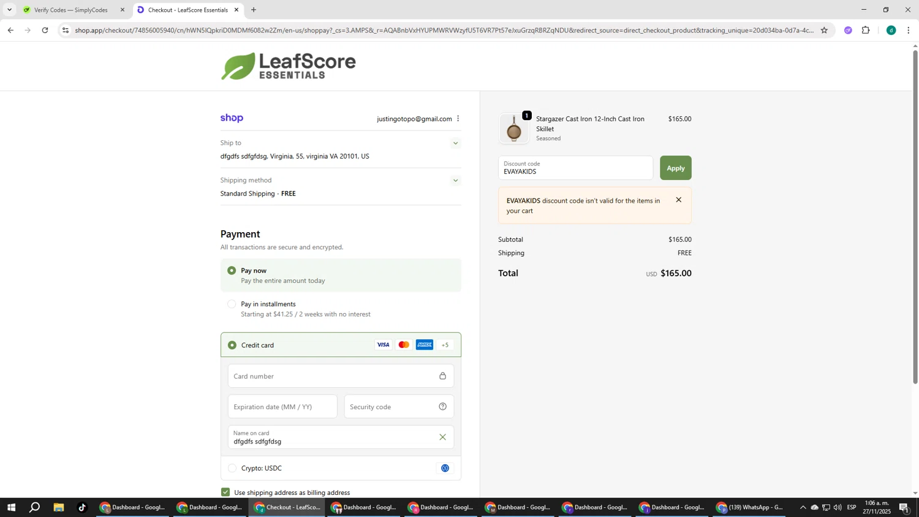The image size is (919, 517).
Task: Switch to the Checkout - LeafSco... taskbar window
Action: point(287,507)
